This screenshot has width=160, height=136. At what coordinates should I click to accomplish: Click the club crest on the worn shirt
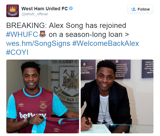43,105
